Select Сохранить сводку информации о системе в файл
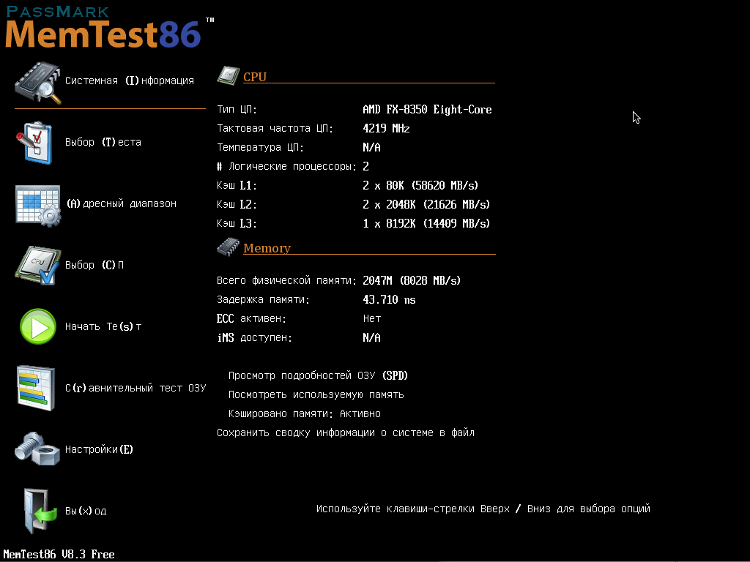Image resolution: width=750 pixels, height=562 pixels. pos(346,433)
